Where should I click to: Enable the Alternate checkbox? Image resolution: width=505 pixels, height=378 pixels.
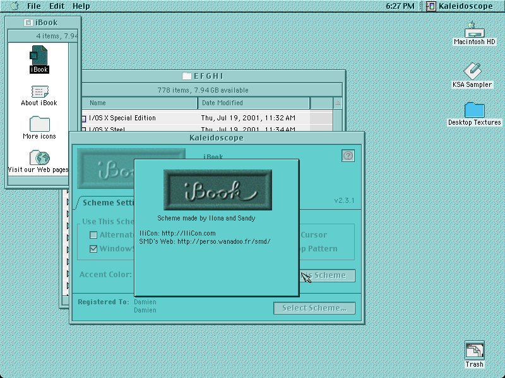tap(93, 235)
